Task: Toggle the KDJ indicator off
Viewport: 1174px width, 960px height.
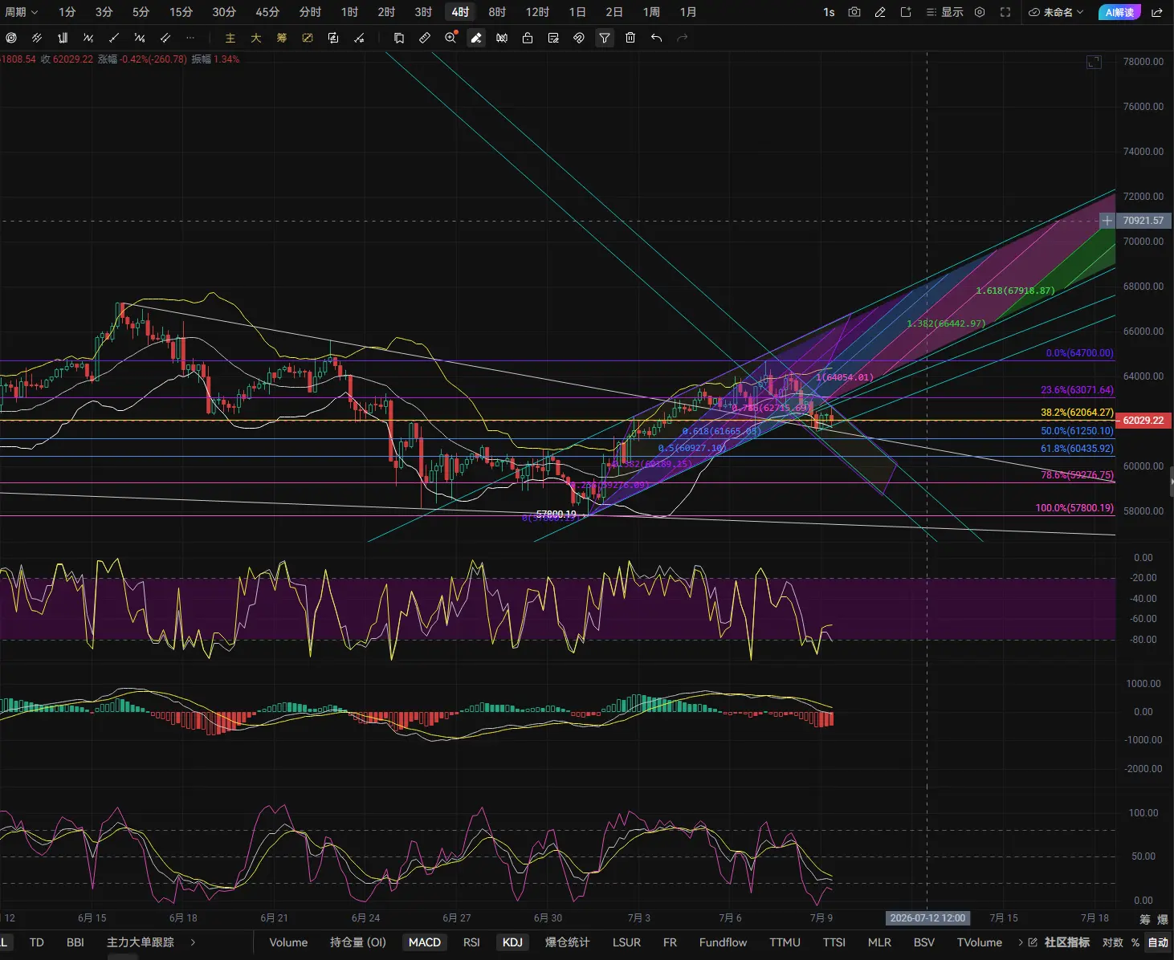Action: point(512,942)
